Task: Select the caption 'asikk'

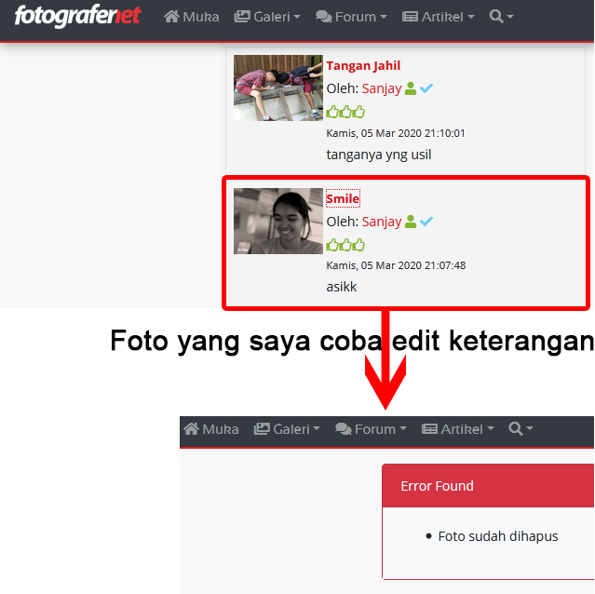Action: pyautogui.click(x=341, y=287)
